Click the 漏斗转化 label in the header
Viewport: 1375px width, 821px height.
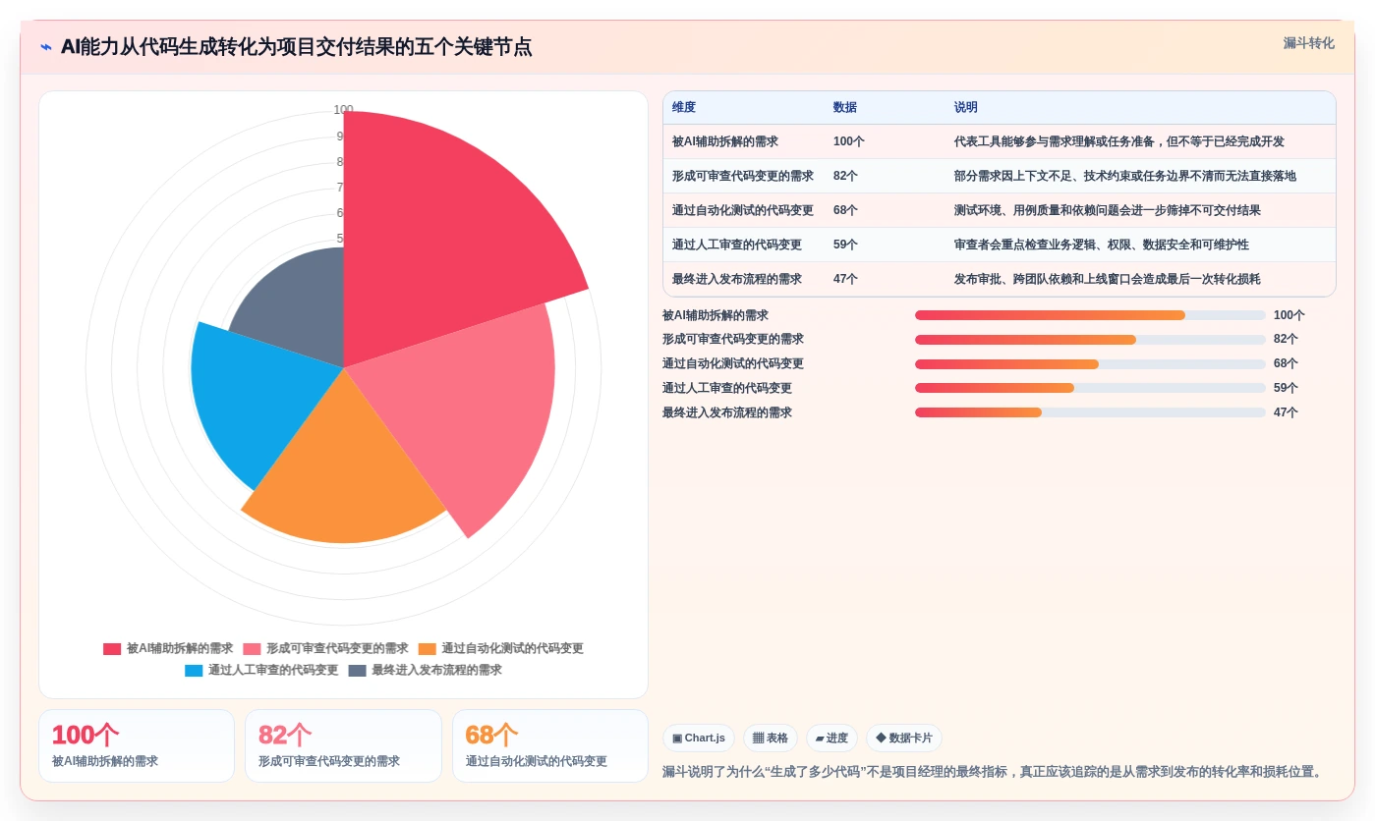(x=1308, y=43)
